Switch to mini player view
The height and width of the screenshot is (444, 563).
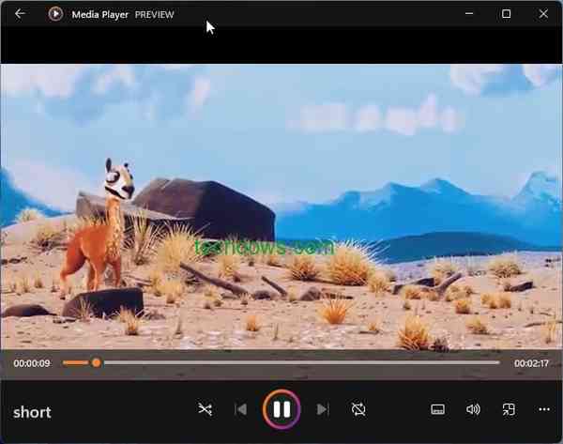(509, 409)
